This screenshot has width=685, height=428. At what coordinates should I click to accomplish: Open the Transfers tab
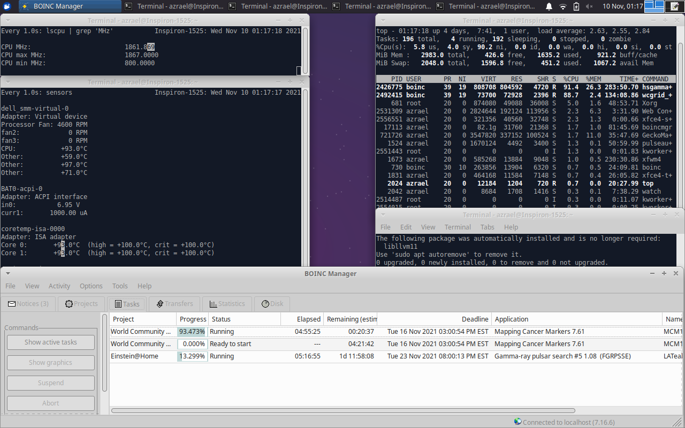click(174, 303)
